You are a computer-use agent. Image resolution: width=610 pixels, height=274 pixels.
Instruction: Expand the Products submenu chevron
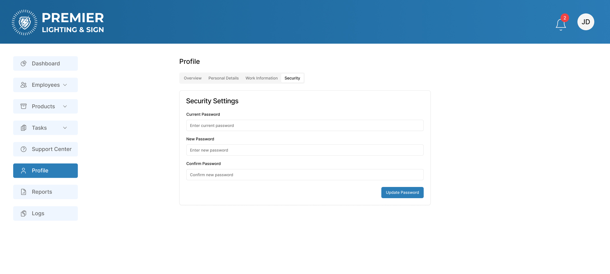click(65, 106)
